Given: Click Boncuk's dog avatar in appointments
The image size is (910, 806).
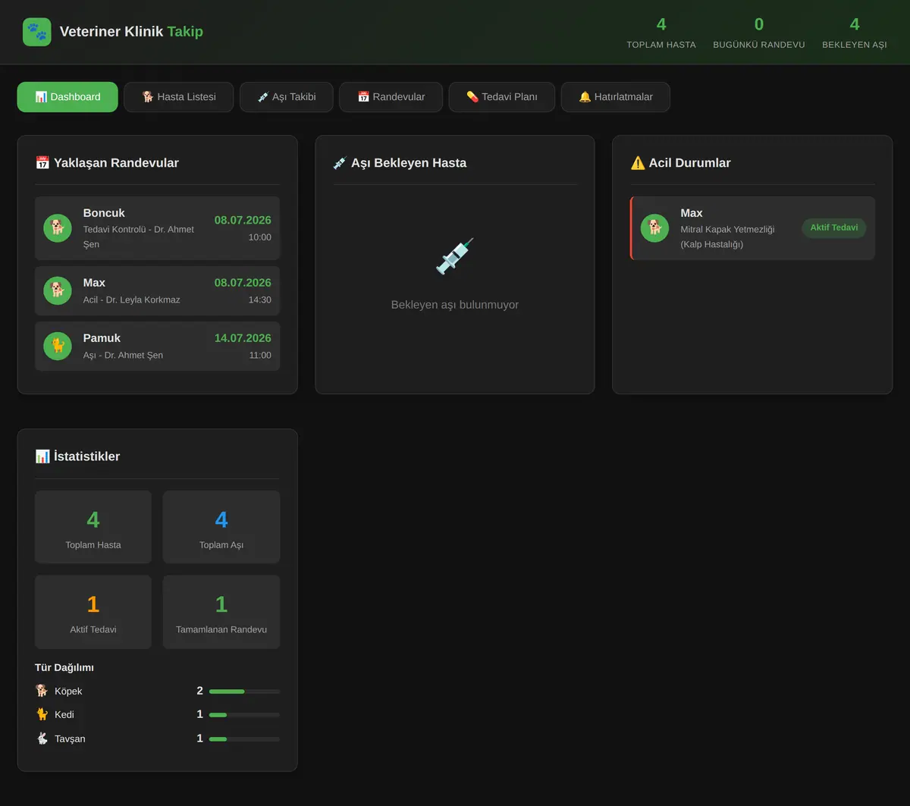Looking at the screenshot, I should pos(58,228).
